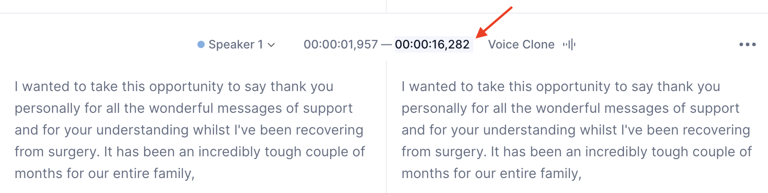Click the blue Speaker 1 color dot

201,44
